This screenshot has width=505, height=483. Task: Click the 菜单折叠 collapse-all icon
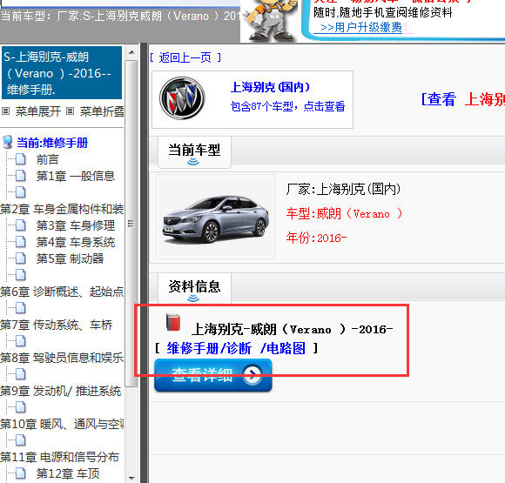coord(70,111)
